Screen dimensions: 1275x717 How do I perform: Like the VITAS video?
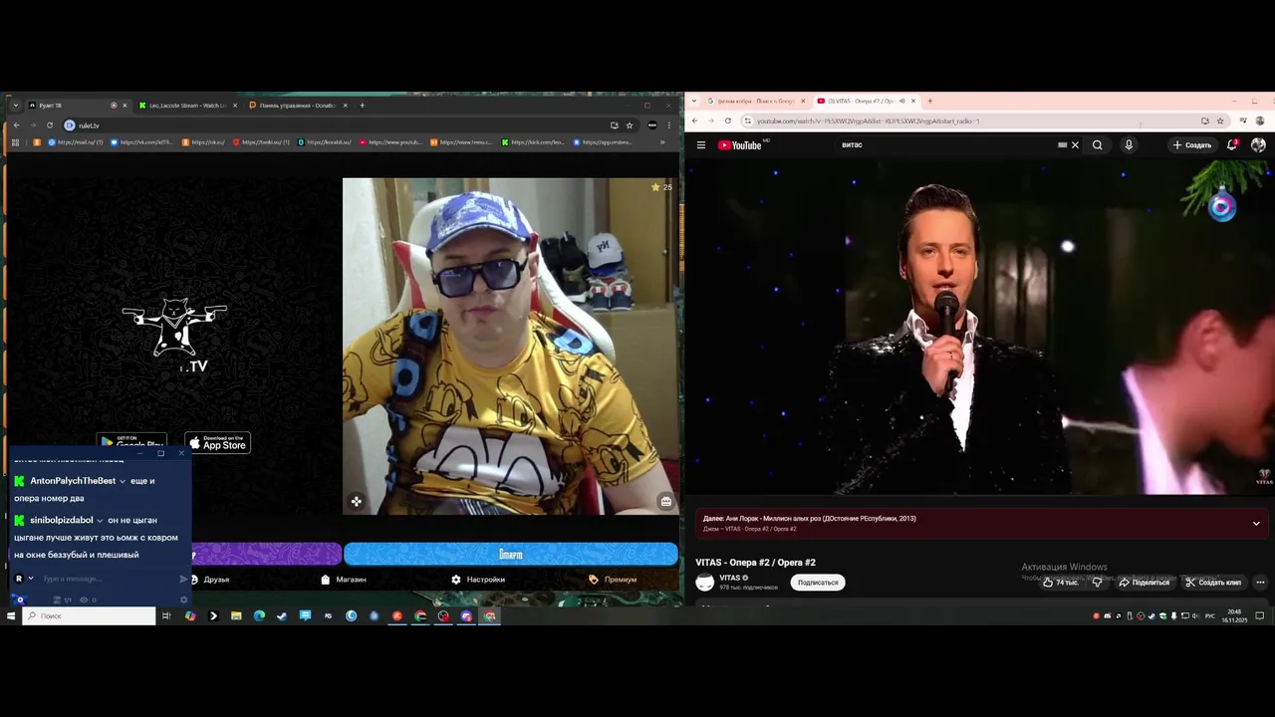pos(1061,583)
